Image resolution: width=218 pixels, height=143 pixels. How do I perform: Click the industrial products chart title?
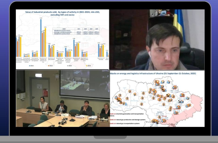[62, 13]
